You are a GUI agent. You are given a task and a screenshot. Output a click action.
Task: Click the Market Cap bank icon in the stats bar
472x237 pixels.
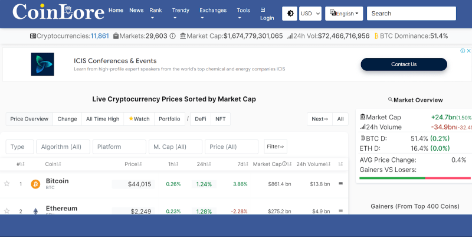tap(183, 36)
